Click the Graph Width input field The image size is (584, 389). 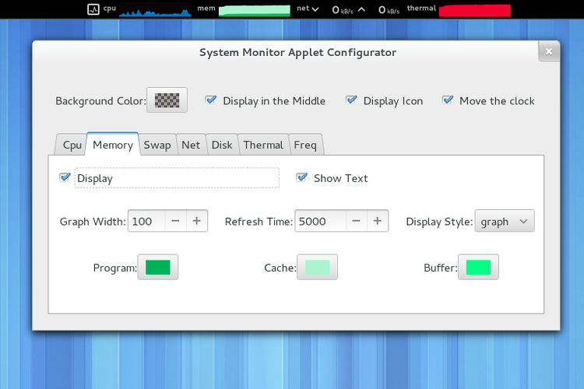[x=146, y=221]
